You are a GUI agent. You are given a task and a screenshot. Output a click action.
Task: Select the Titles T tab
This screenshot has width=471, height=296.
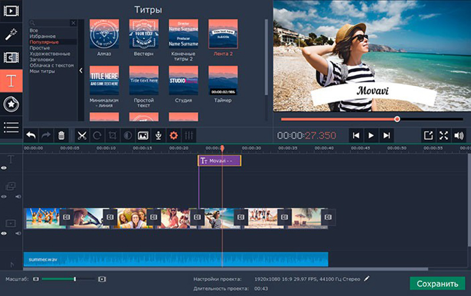tap(11, 81)
